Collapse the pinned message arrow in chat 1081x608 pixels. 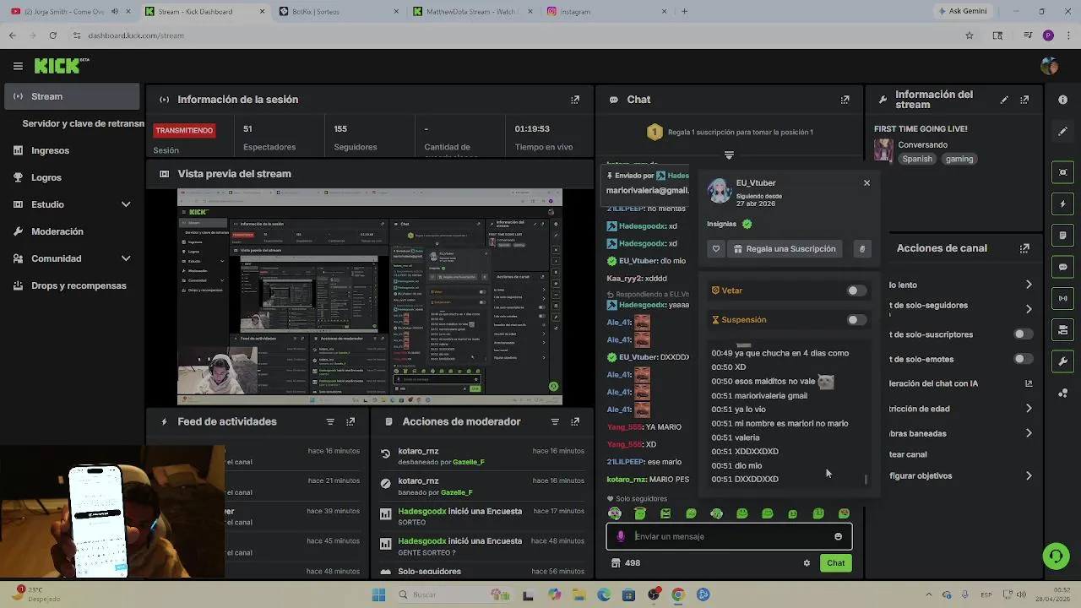(729, 155)
